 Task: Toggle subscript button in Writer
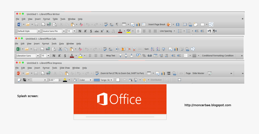(x=108, y=31)
